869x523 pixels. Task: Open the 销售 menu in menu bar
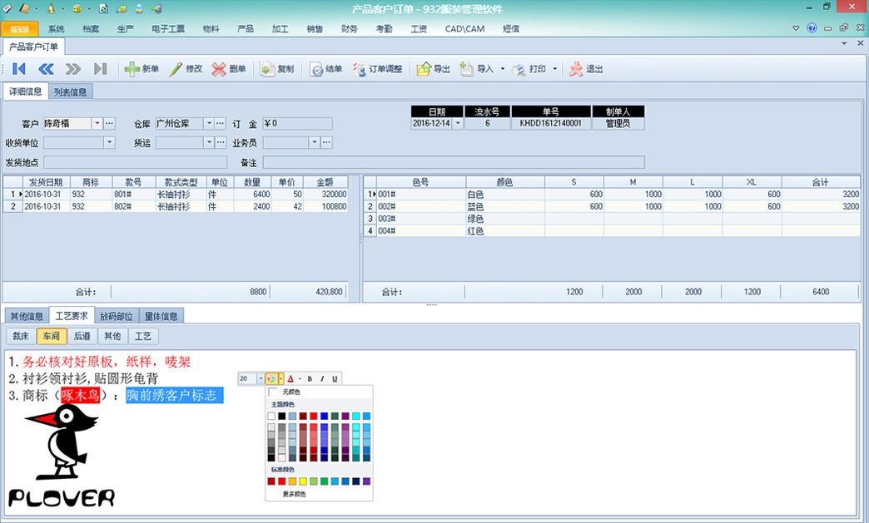click(x=315, y=28)
